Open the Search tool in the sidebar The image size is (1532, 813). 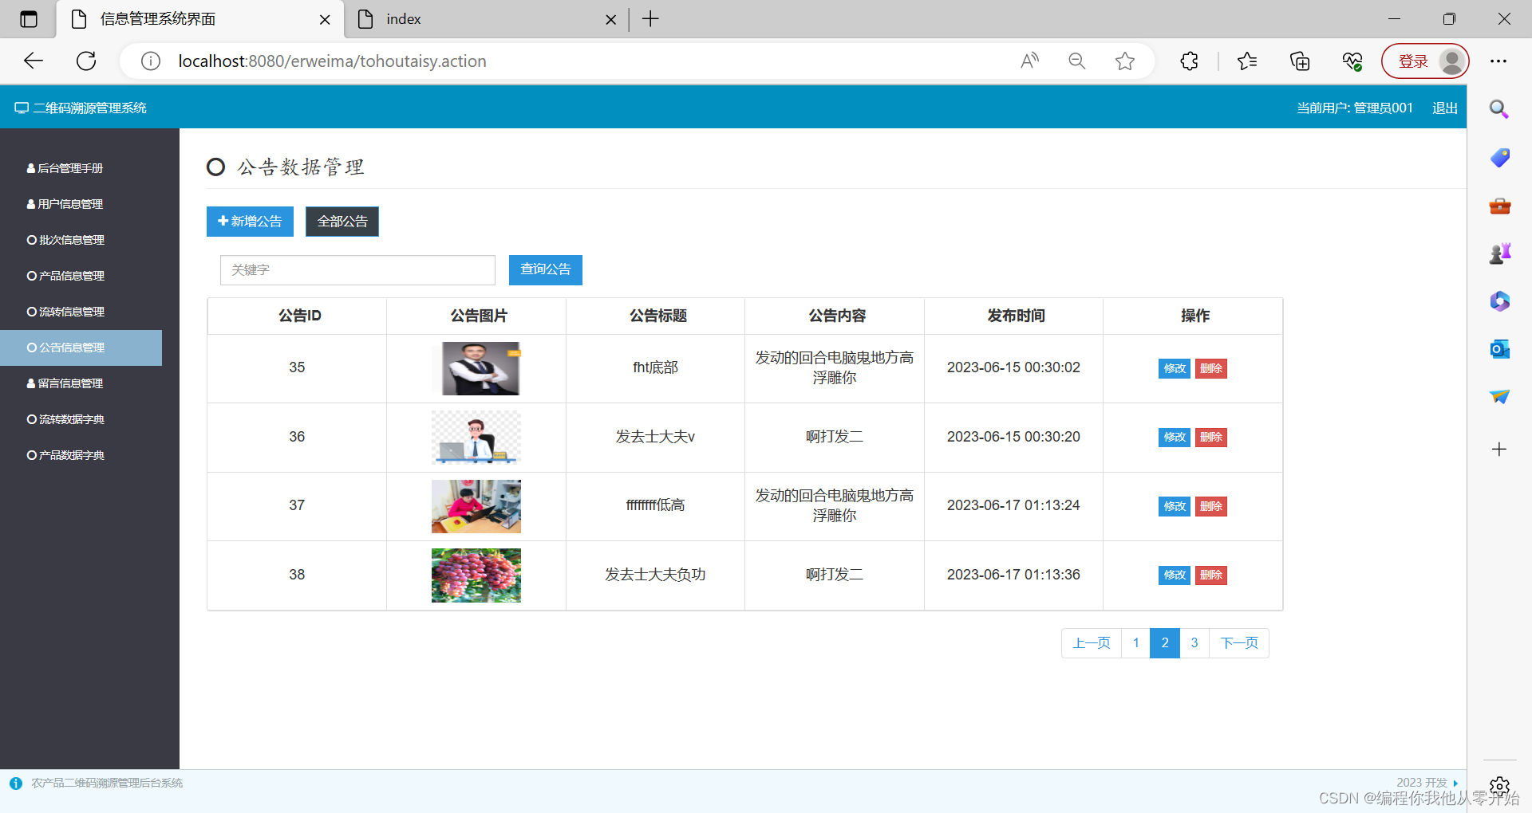tap(1499, 108)
